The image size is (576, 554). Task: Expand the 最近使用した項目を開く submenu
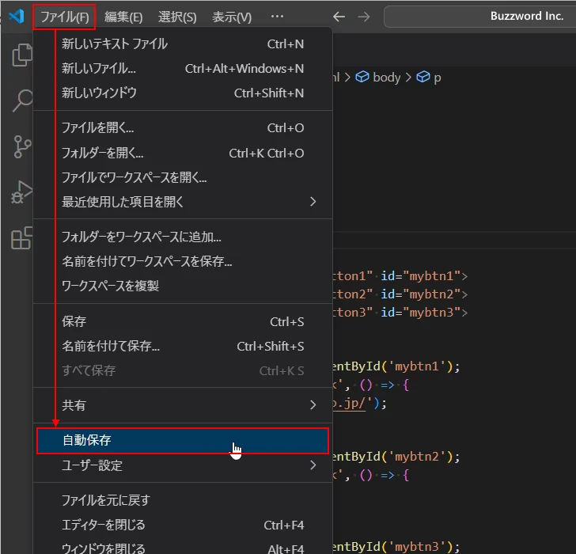pos(182,202)
